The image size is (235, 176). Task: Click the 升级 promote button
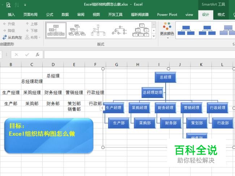[x=9, y=24]
